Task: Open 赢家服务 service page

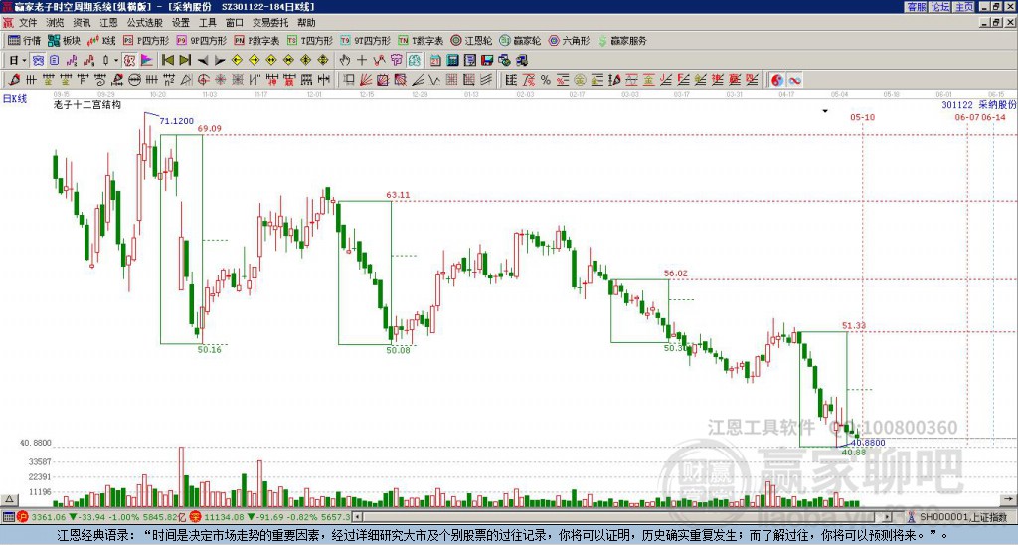Action: (622, 40)
